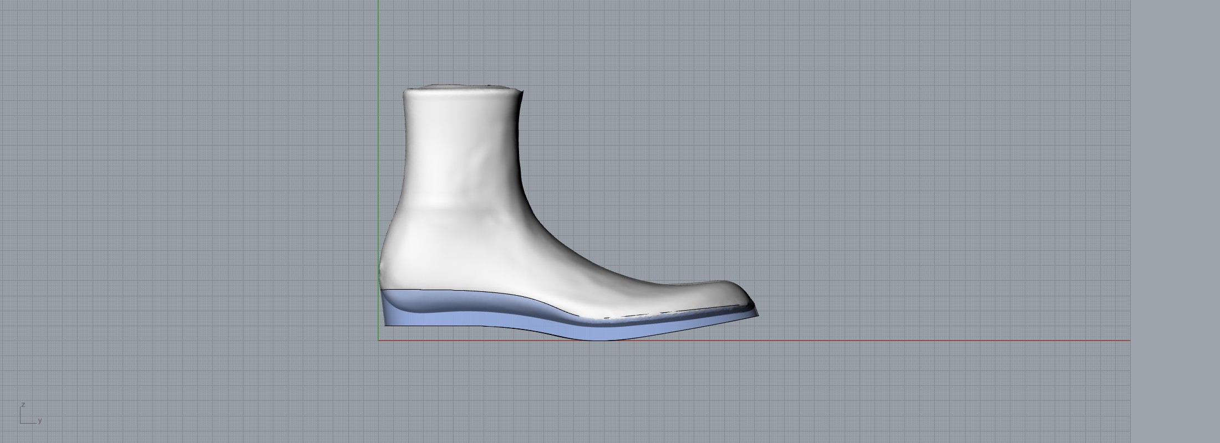
Task: Pick the origin where axes intersect
Action: (378, 341)
